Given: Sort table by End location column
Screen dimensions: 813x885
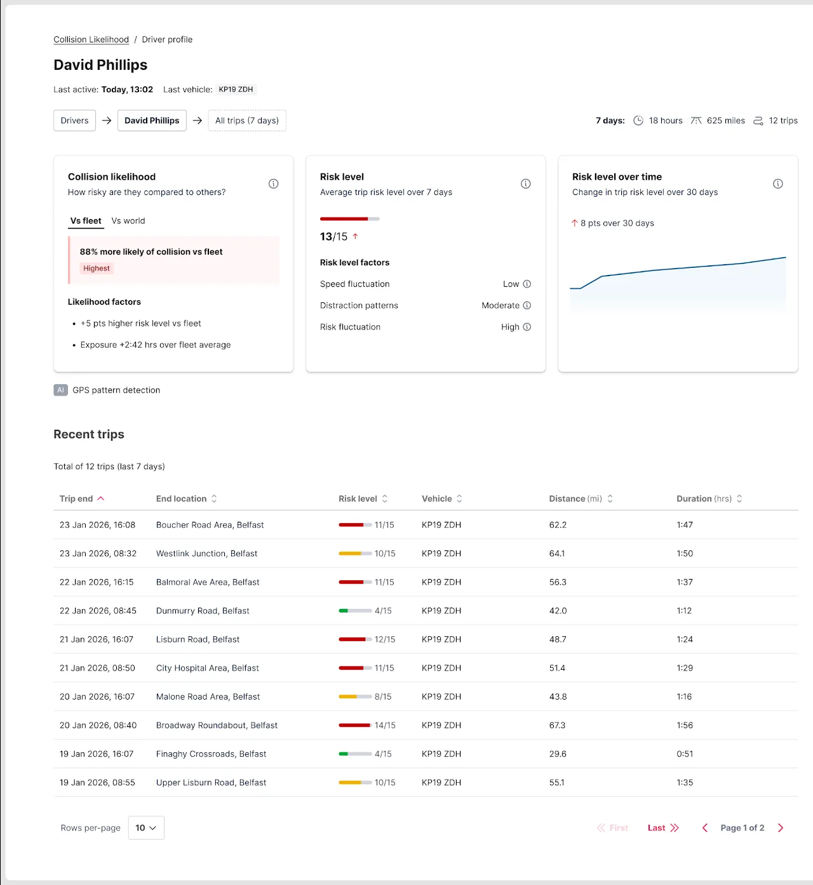Looking at the screenshot, I should 187,499.
